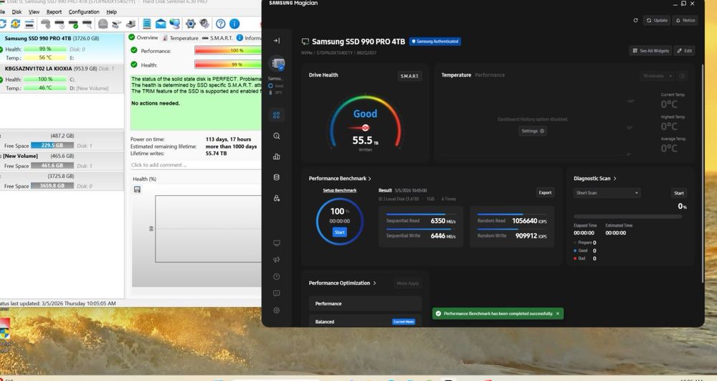Switch to the S.M.A.R.T. tab in Hard Disk Sentinel

(x=218, y=38)
